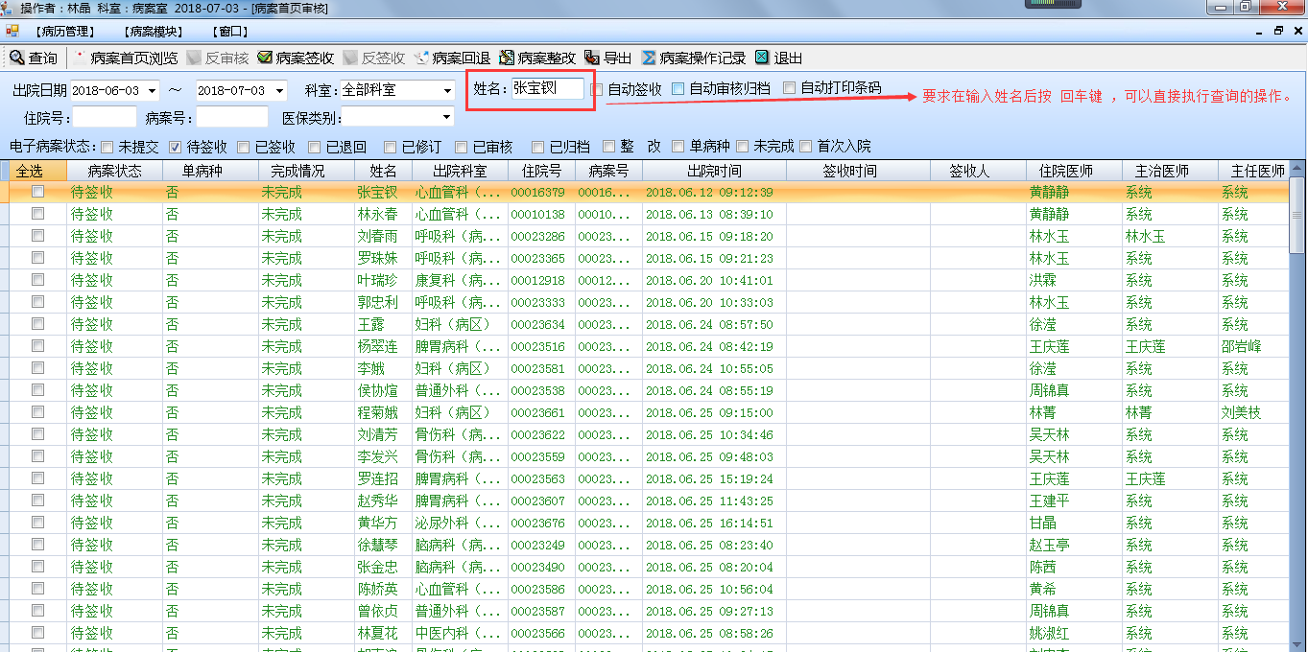Sort by 出院时间 column header
Screen dimensions: 1308x652
(x=714, y=171)
